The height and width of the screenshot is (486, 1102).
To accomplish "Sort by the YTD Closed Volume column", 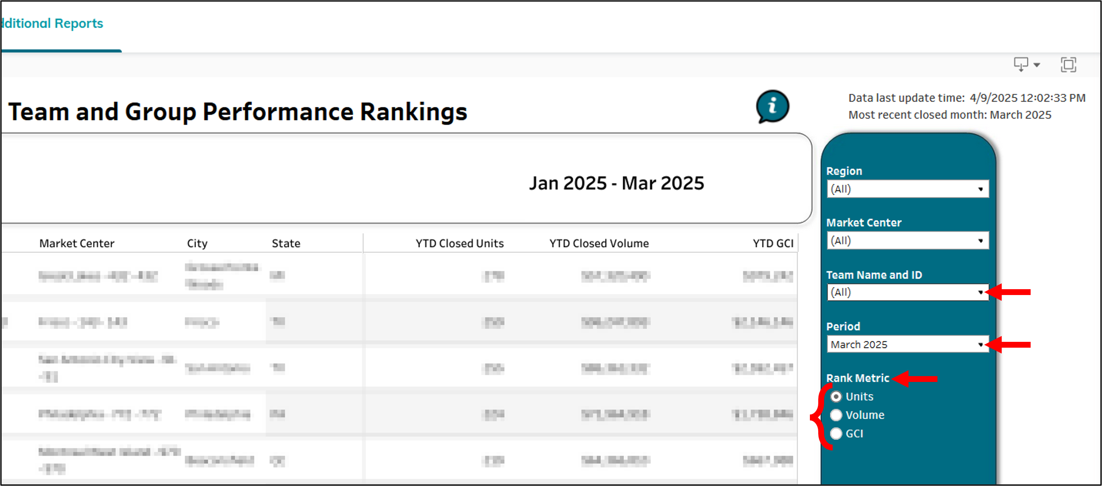I will coord(598,243).
